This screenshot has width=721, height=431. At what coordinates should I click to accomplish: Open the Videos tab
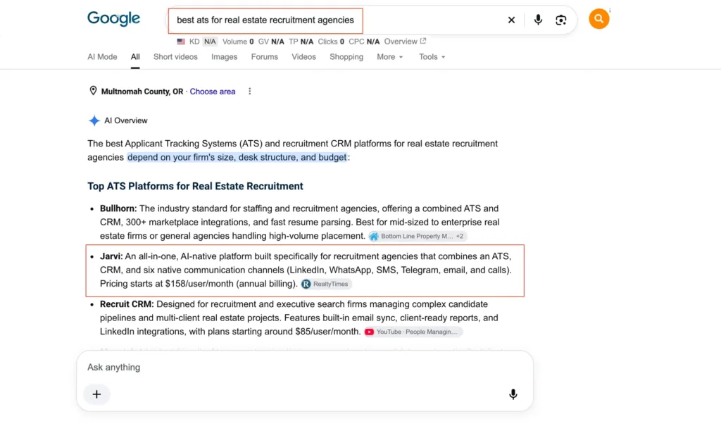303,57
